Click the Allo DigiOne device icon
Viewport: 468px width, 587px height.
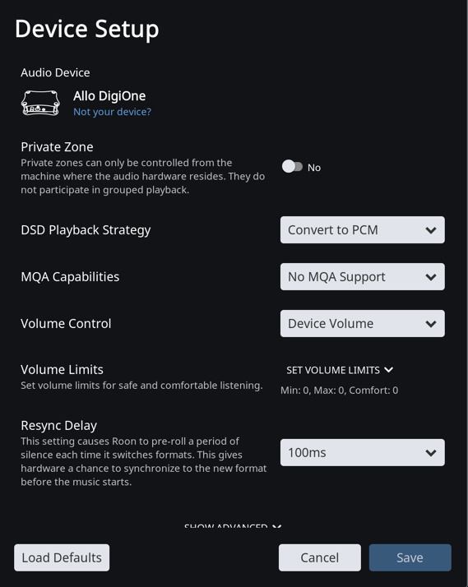(40, 103)
